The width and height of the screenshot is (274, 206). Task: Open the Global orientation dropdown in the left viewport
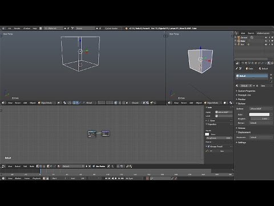(x=90, y=103)
